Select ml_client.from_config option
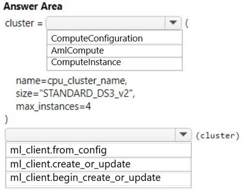Image resolution: width=248 pixels, height=194 pixels. 98,150
